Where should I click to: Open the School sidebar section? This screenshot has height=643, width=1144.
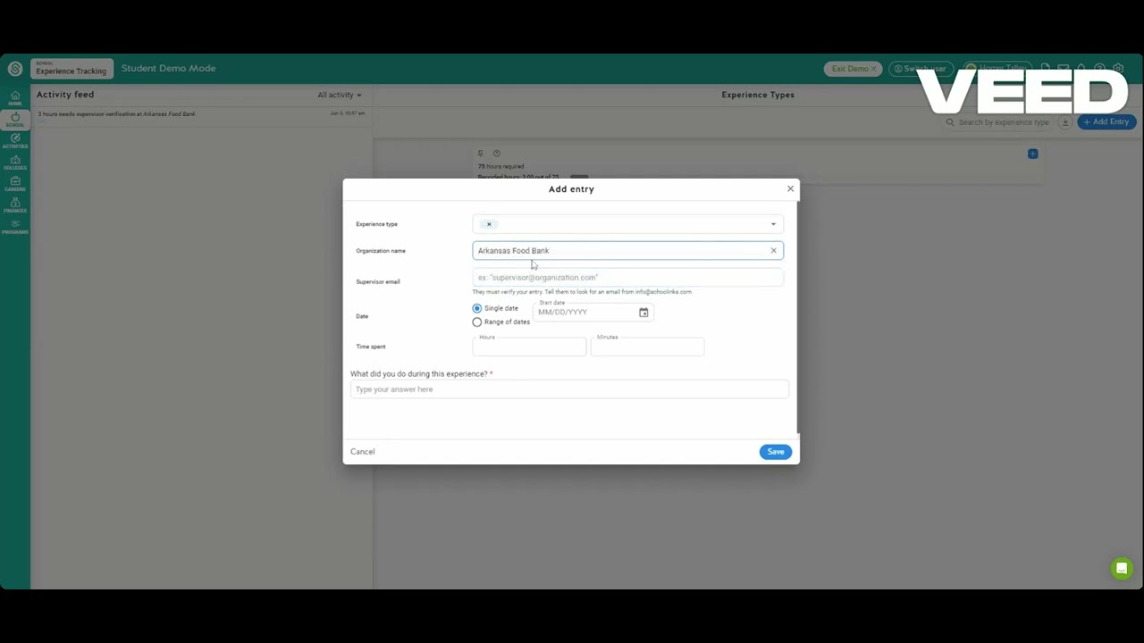tap(15, 120)
